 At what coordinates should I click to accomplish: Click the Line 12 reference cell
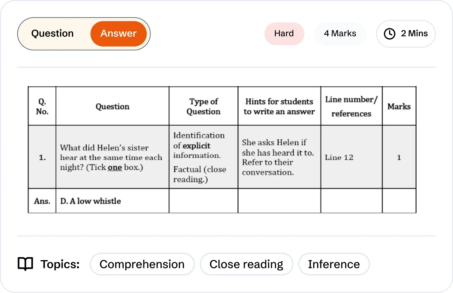[339, 157]
